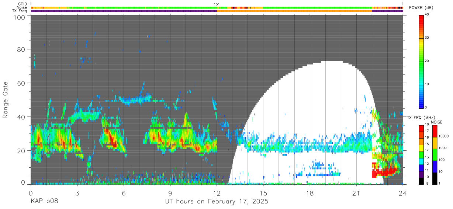Click the CPID label at the top left
The height and width of the screenshot is (209, 453).
23,4
